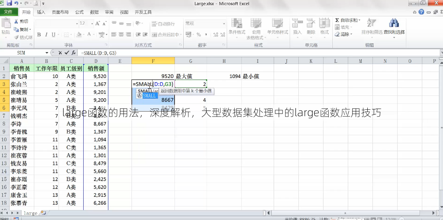Click the borders grid icon
This screenshot has width=443, height=220.
[x=67, y=35]
